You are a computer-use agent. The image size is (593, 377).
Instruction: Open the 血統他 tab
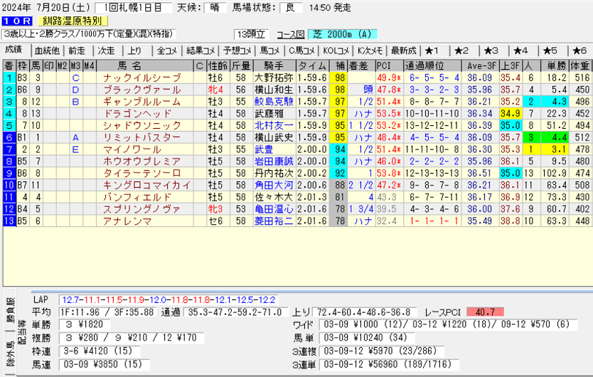(47, 51)
